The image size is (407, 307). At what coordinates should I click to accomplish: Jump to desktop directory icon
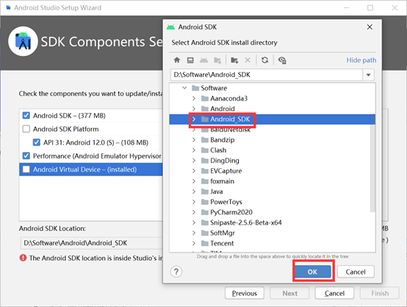190,60
